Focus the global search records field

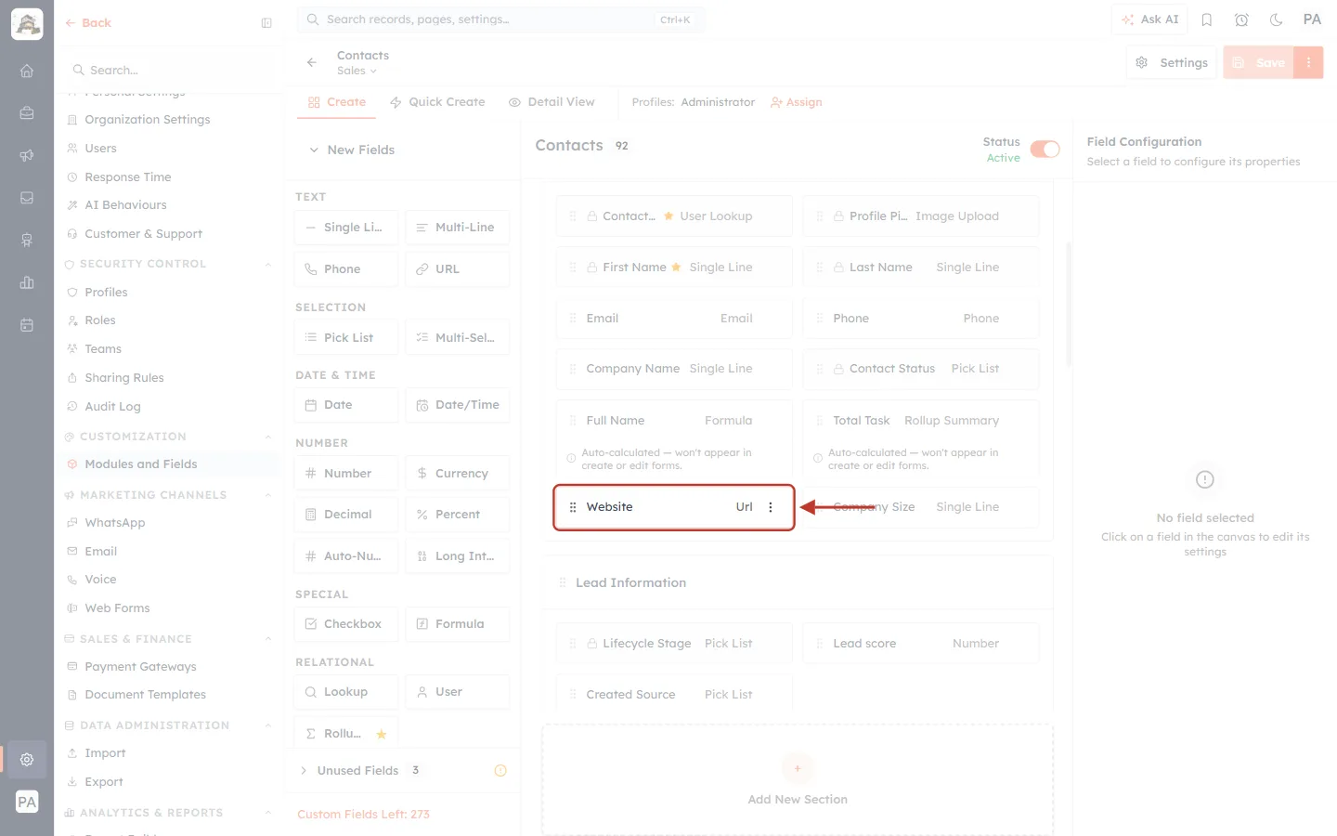501,20
